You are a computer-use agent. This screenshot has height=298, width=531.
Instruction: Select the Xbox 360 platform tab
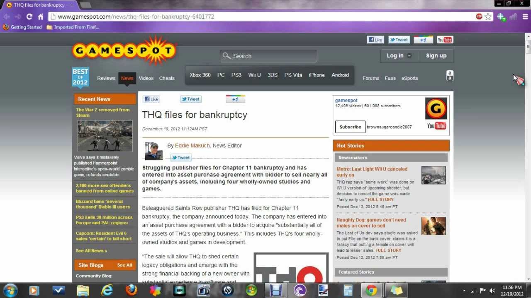(200, 75)
